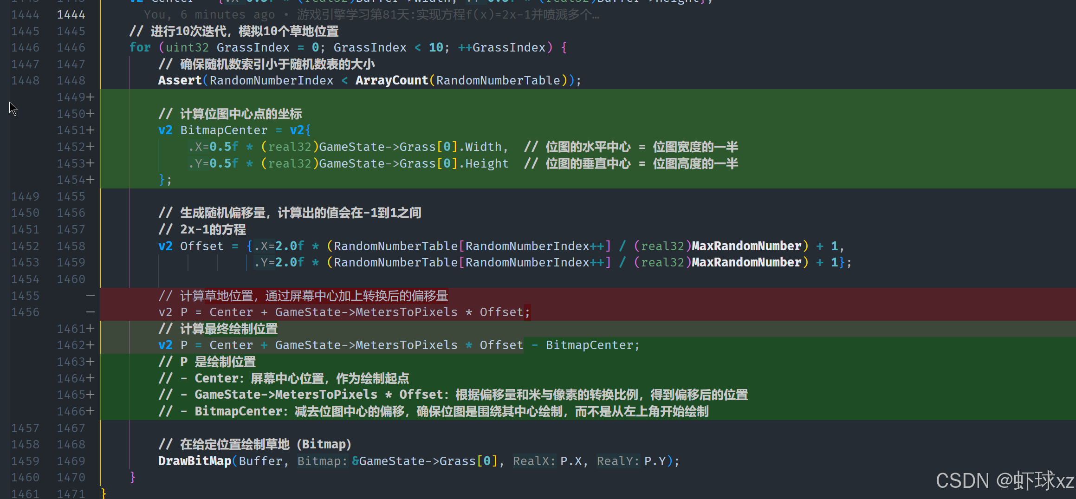Click the "for" loop keyword

pyautogui.click(x=140, y=47)
